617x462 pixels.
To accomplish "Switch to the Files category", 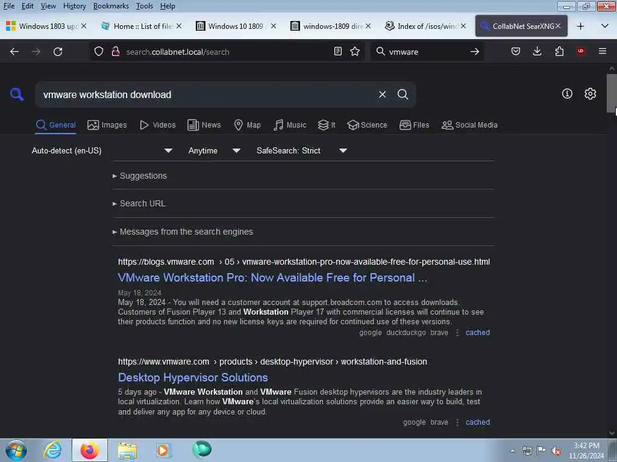I will (415, 125).
